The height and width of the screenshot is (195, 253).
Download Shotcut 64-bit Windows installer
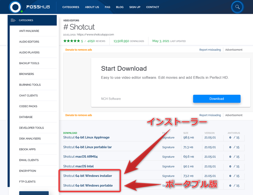pos(88,176)
